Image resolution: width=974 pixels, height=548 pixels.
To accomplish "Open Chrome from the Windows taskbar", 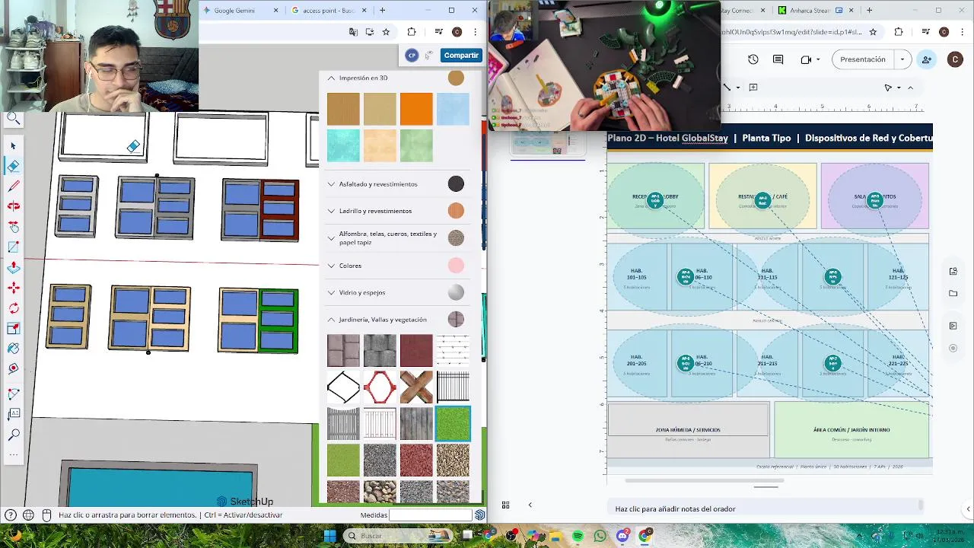I will 645,536.
